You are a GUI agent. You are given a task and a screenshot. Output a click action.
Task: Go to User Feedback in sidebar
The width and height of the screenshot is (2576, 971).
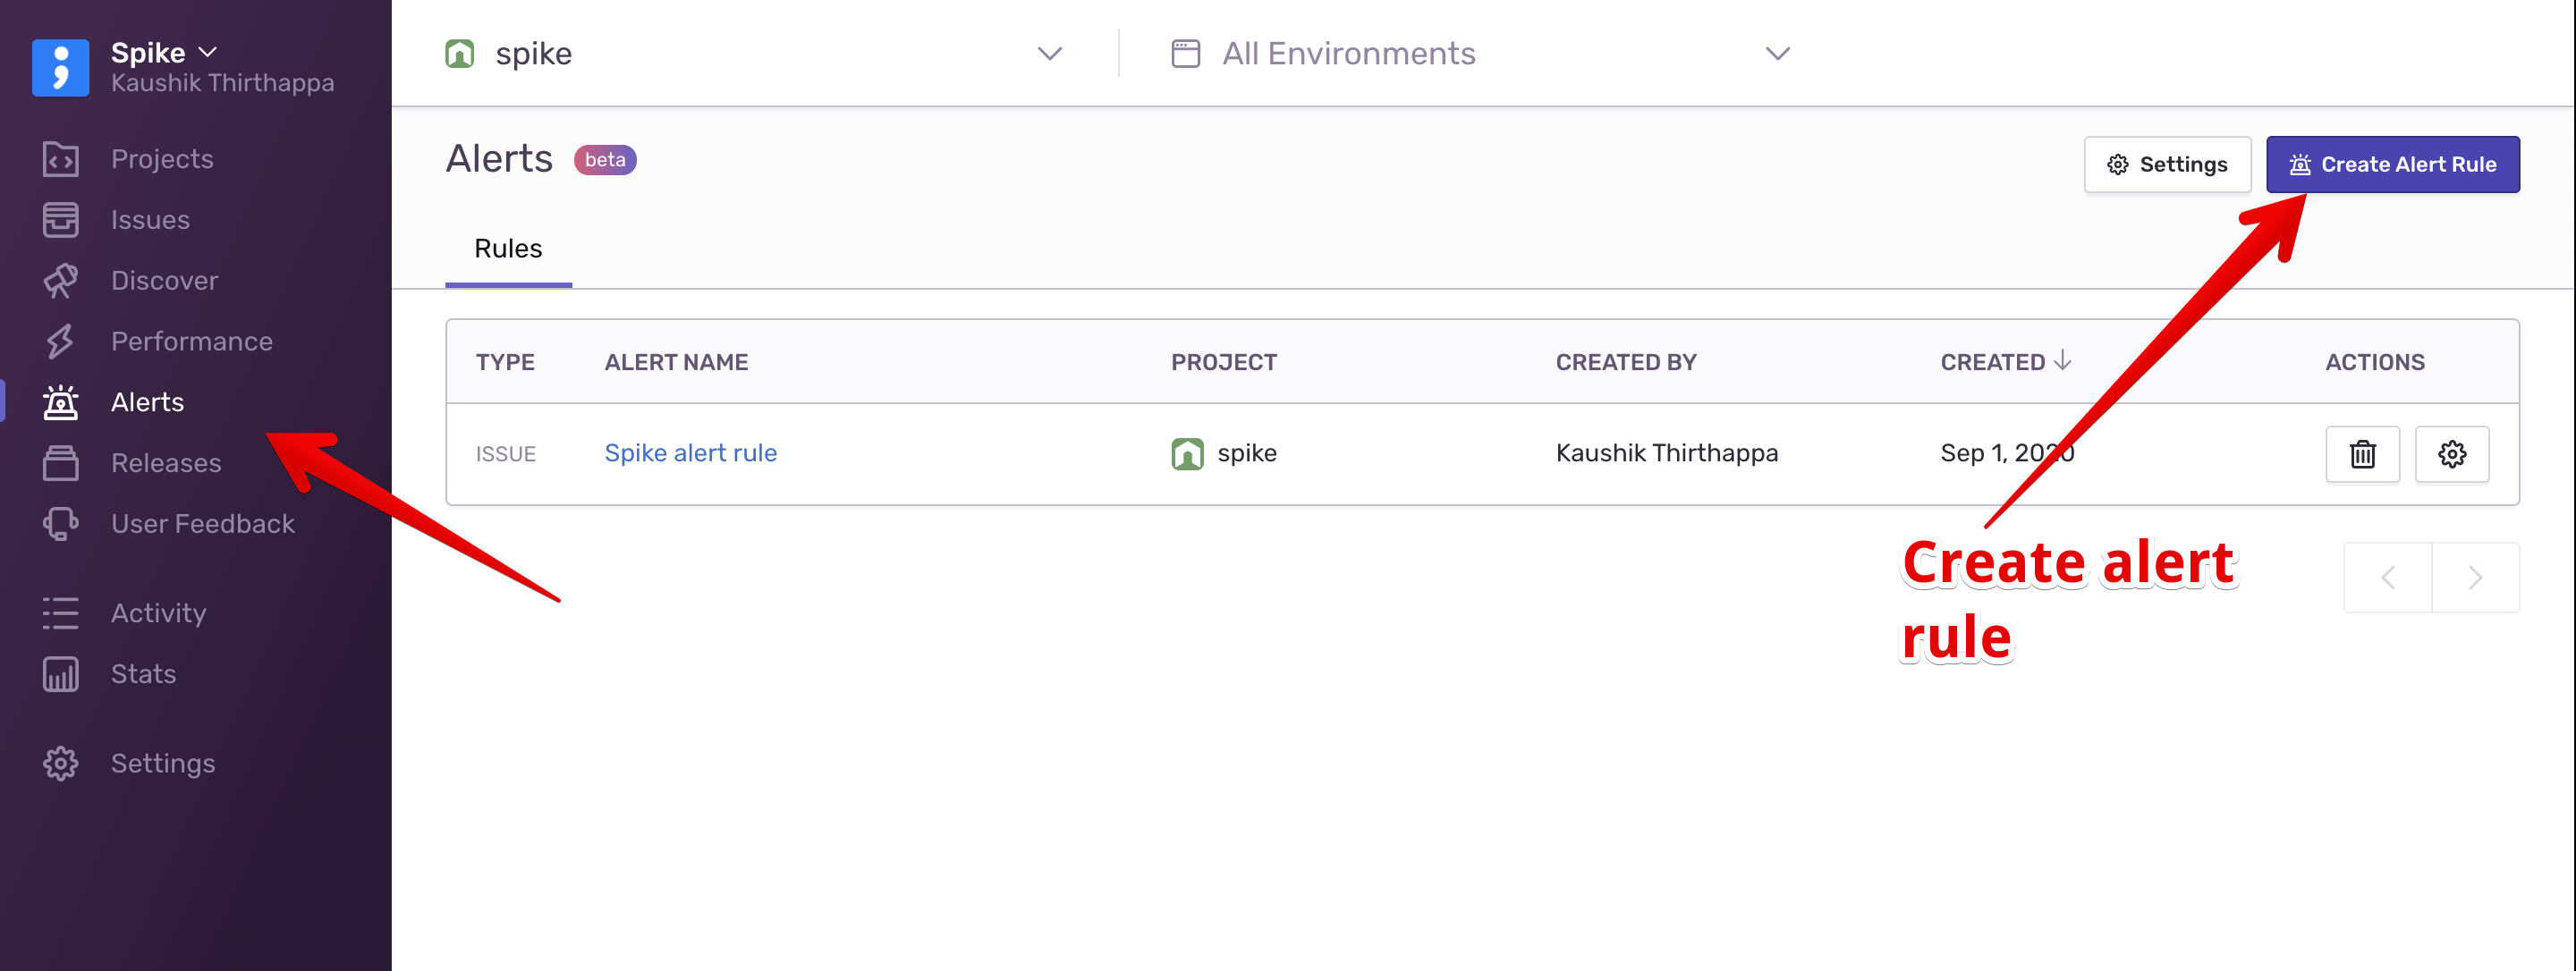pyautogui.click(x=202, y=524)
